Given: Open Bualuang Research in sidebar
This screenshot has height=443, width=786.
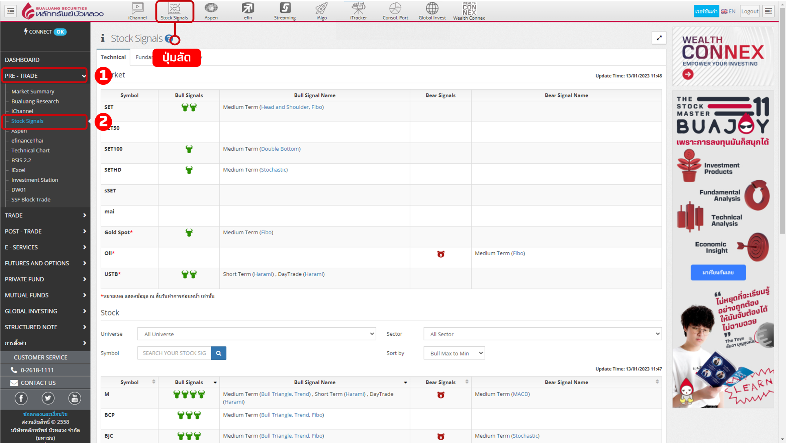Looking at the screenshot, I should click(35, 101).
